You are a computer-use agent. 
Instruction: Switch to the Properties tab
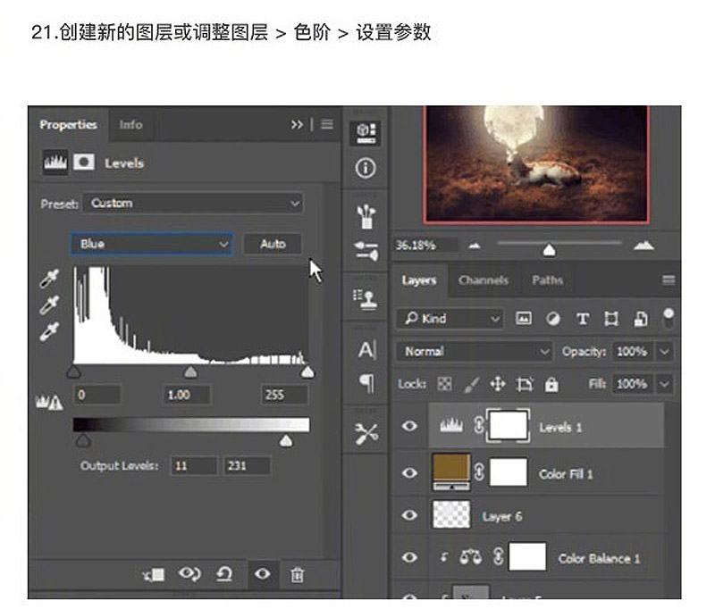point(69,124)
